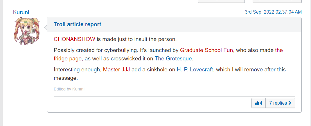
Task: Click the partially visible button above the timestamp
Action: [x=277, y=1]
